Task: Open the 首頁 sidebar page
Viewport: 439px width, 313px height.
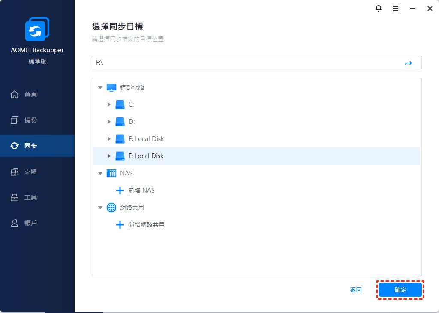Action: 30,94
